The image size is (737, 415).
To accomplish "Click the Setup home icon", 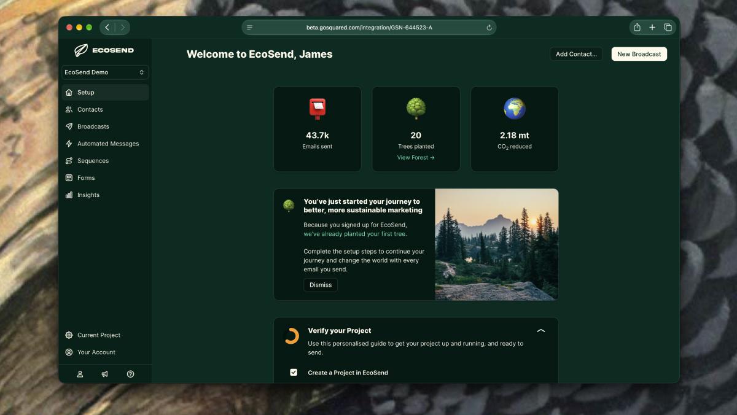I will [69, 92].
